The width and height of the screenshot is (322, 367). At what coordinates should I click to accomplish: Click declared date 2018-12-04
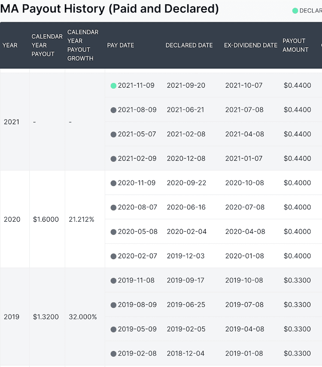(x=185, y=353)
